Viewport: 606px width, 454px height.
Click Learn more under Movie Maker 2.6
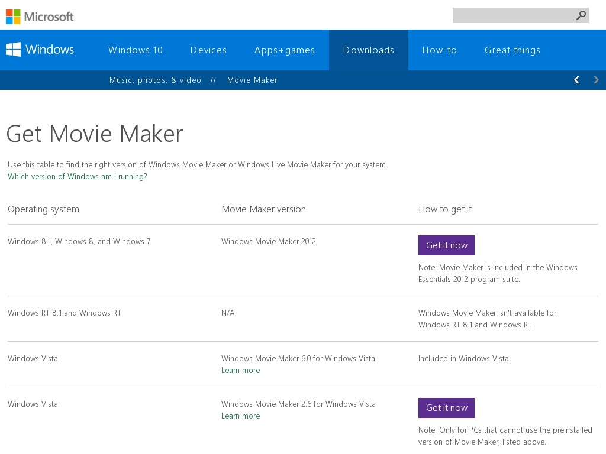coord(240,416)
